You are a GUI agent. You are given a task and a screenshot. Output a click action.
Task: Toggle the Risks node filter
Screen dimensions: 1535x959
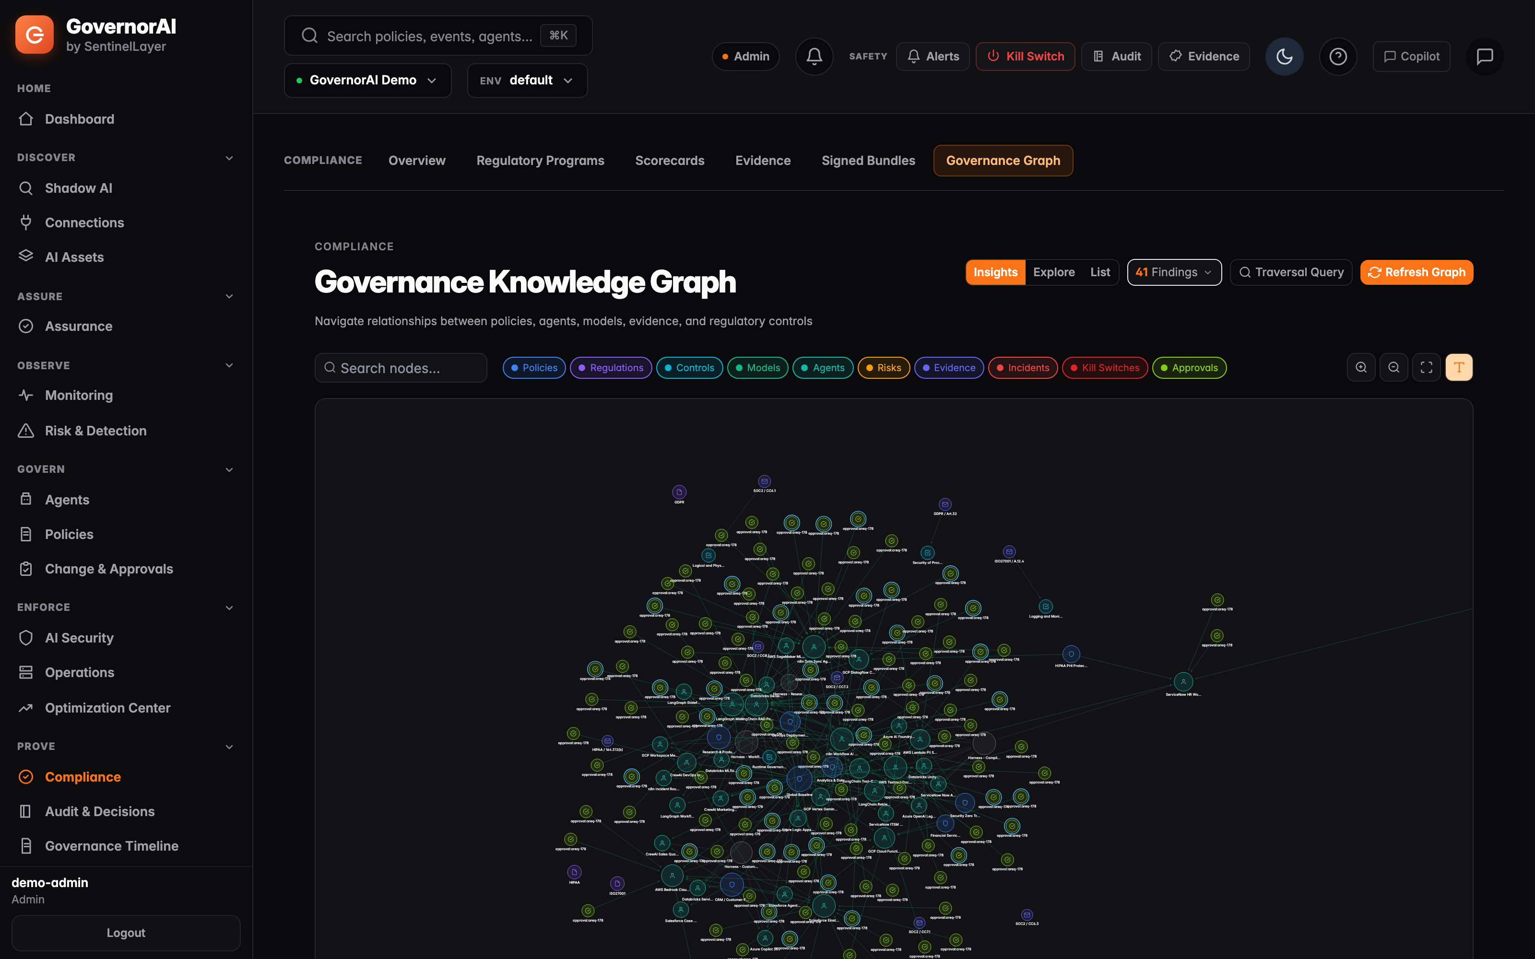point(884,368)
